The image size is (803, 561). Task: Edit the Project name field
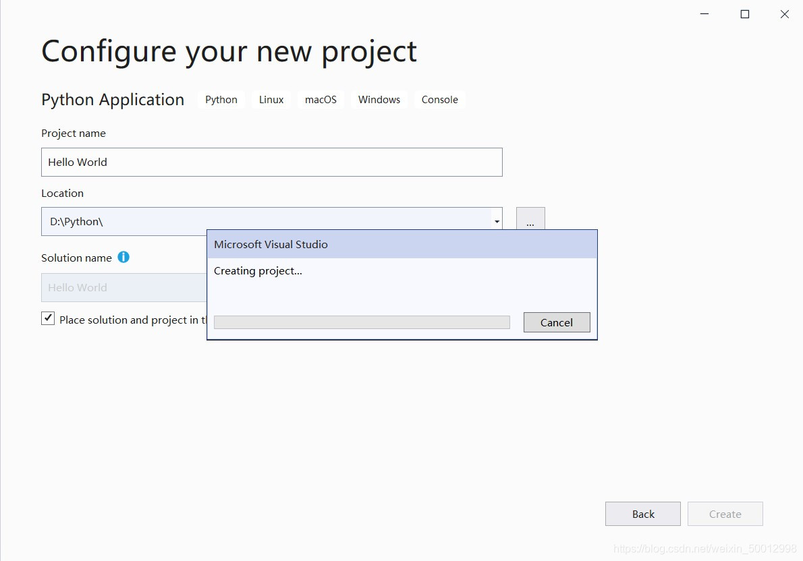271,163
